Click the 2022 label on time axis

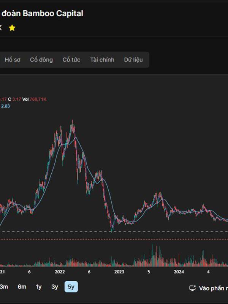pos(60,272)
